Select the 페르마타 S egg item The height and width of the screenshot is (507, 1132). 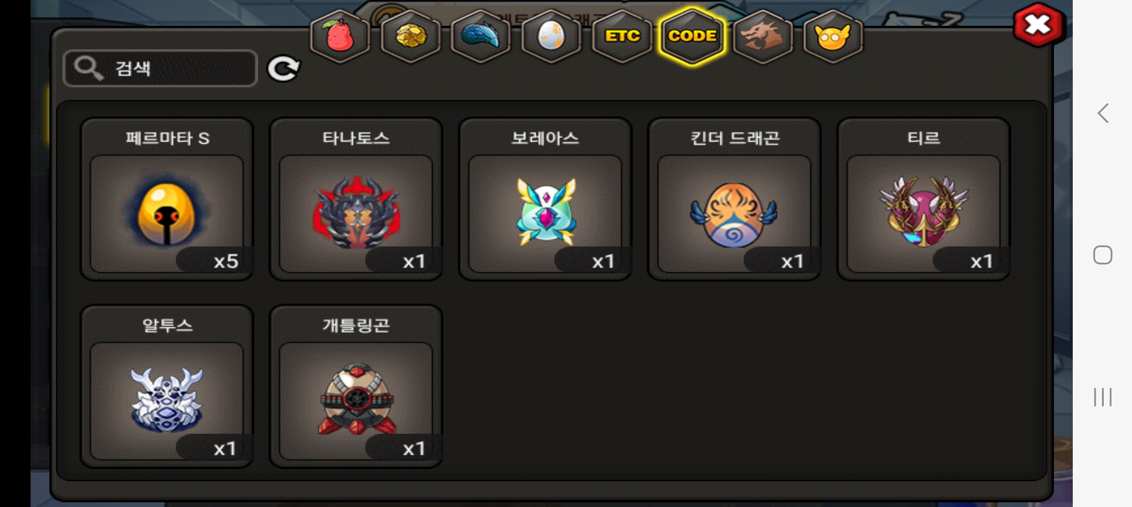point(167,199)
